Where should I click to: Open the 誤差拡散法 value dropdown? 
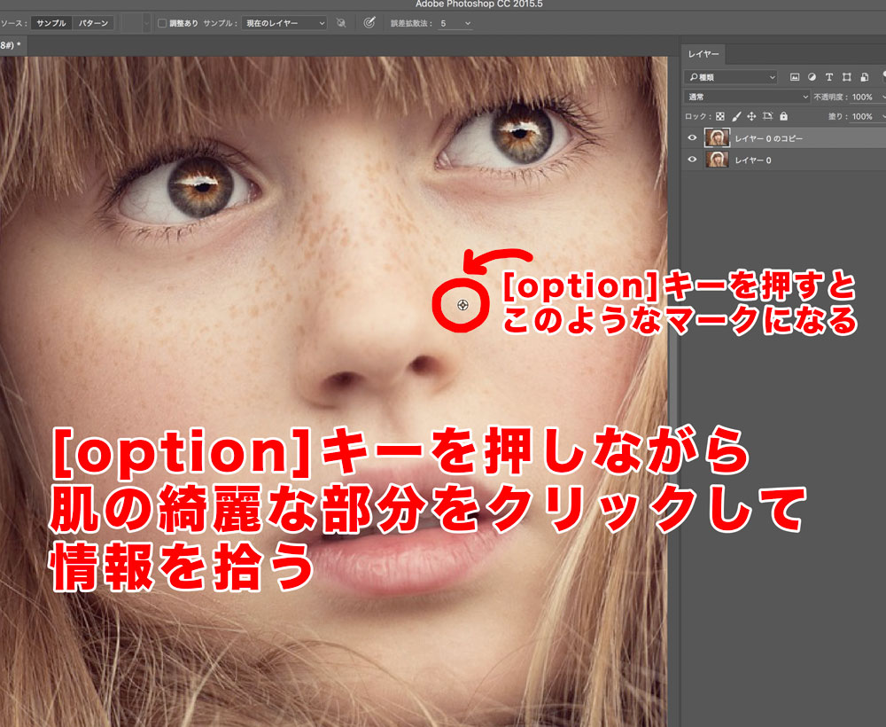pos(467,23)
